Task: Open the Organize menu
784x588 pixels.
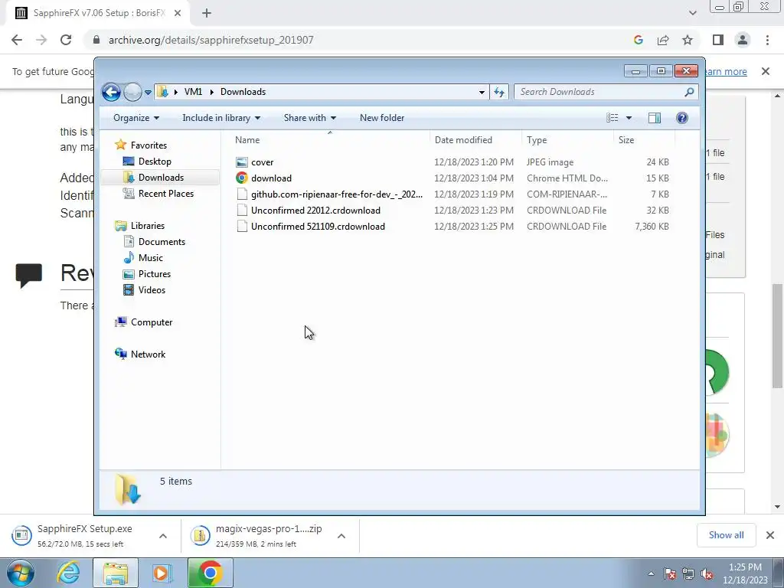Action: pyautogui.click(x=136, y=118)
